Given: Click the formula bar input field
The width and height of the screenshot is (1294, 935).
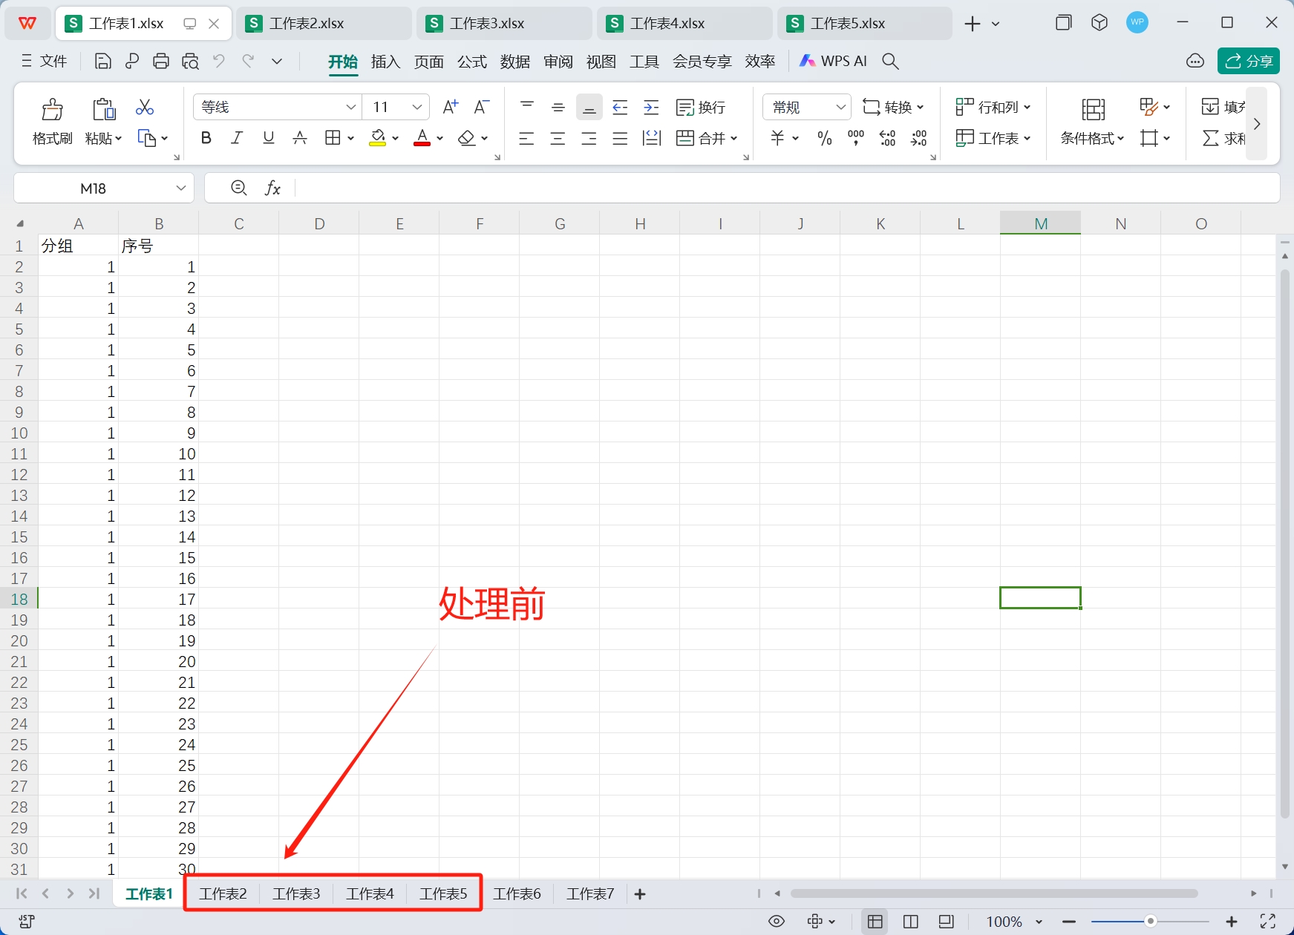Looking at the screenshot, I should [785, 188].
